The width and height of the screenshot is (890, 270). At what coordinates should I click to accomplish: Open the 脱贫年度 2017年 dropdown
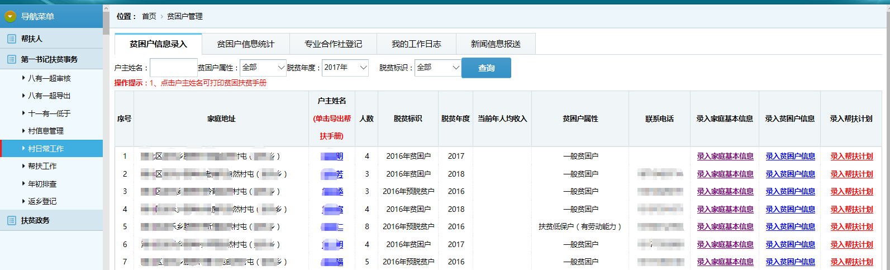(x=345, y=68)
